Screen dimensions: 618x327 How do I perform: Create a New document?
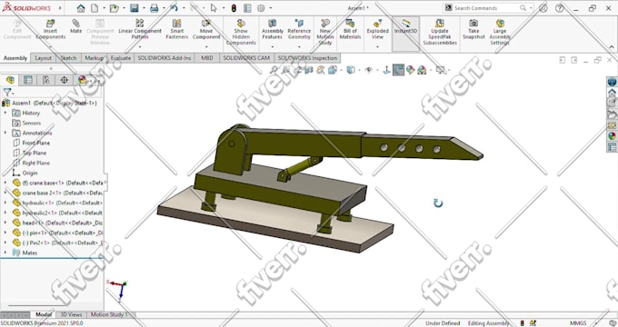coord(95,8)
